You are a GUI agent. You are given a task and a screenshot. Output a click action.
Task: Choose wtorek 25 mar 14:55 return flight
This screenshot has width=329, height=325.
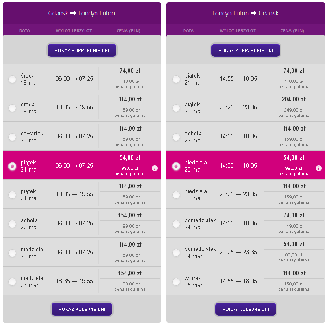point(176,281)
